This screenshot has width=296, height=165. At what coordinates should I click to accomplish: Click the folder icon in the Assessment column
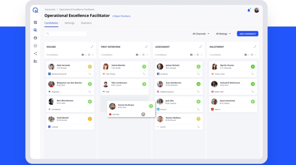pyautogui.click(x=191, y=55)
